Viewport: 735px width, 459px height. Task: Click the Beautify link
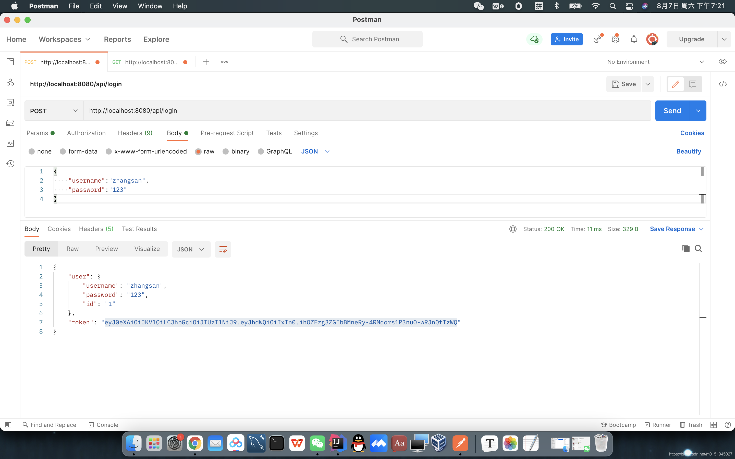(689, 151)
